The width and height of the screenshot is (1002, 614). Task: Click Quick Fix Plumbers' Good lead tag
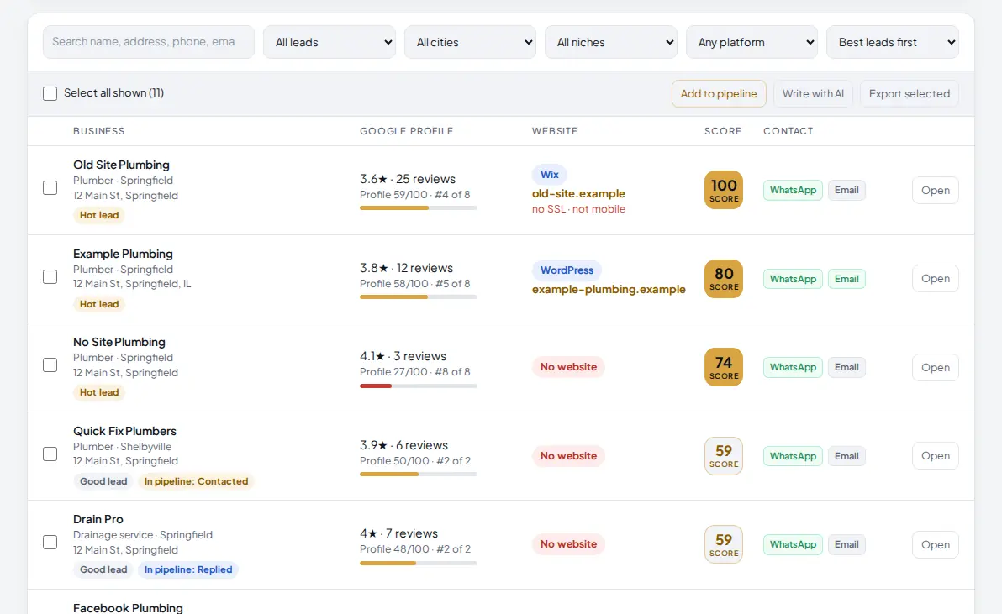pos(103,481)
